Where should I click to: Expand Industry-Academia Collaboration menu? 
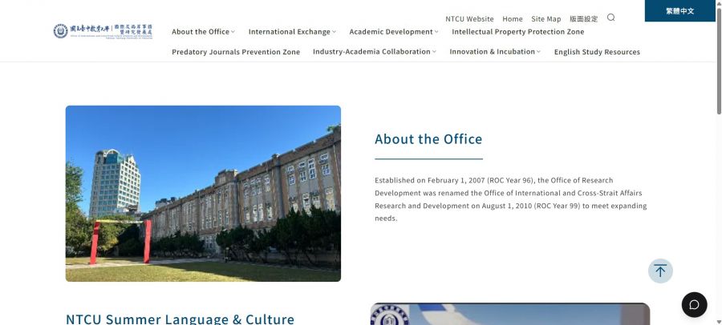coord(375,52)
